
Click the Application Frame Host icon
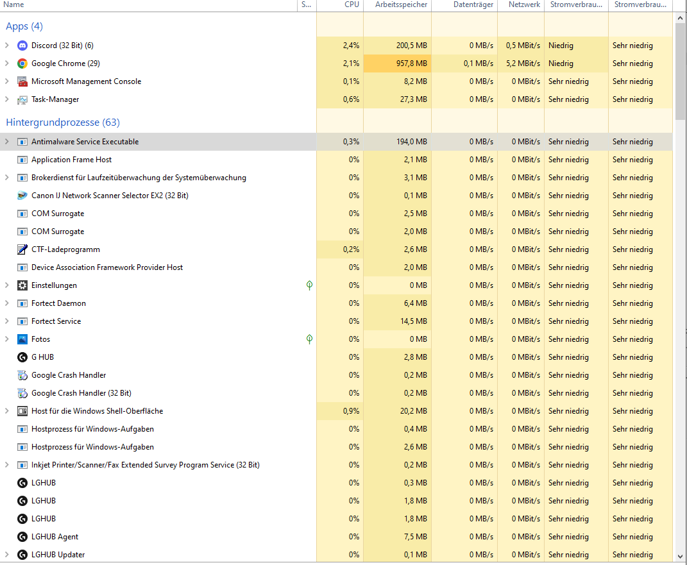[x=22, y=160]
